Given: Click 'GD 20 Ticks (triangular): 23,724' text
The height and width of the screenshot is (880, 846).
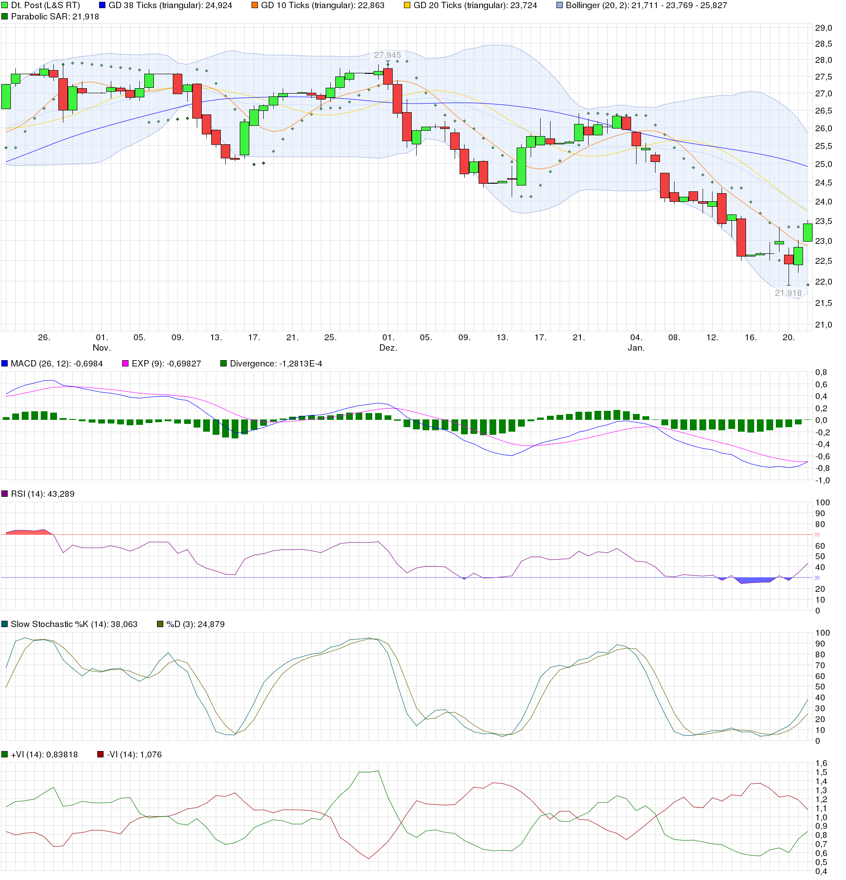Looking at the screenshot, I should tap(475, 5).
